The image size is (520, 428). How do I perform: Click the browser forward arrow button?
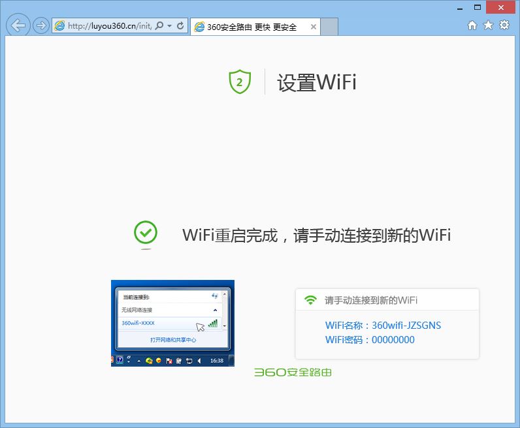tap(41, 25)
